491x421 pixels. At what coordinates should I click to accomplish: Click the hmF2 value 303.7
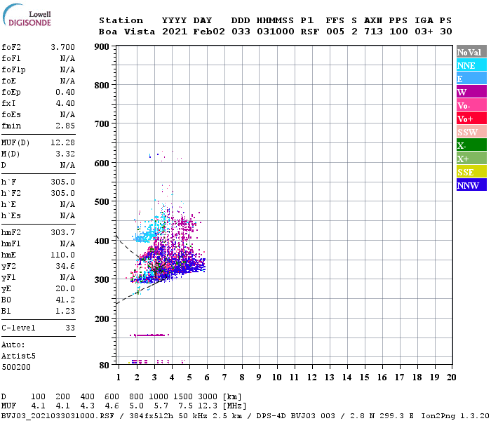pos(62,232)
